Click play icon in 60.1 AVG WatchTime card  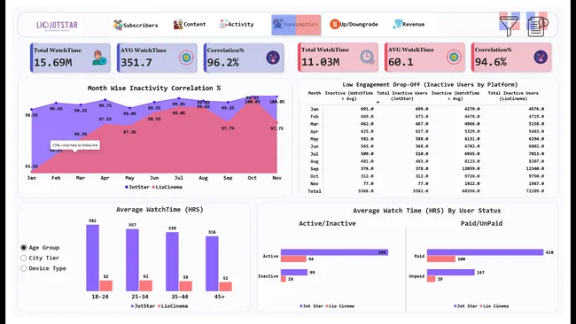(454, 57)
